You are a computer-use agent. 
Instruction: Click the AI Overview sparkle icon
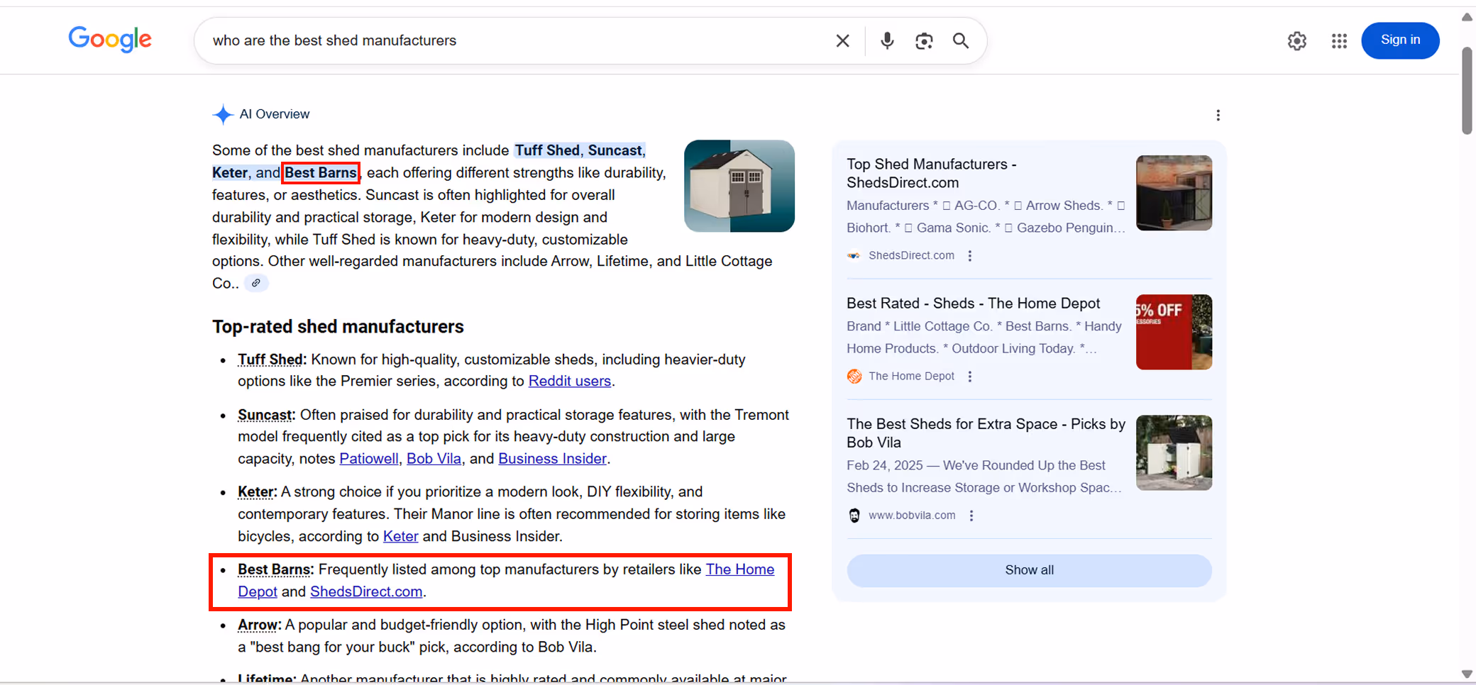223,114
